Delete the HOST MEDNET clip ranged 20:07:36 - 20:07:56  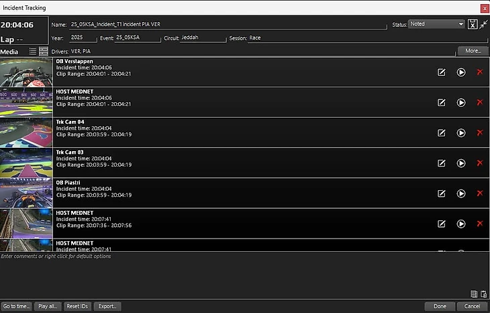(480, 224)
